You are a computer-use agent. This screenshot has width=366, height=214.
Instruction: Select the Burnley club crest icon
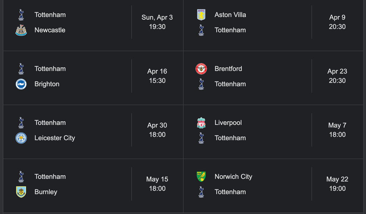click(x=21, y=192)
